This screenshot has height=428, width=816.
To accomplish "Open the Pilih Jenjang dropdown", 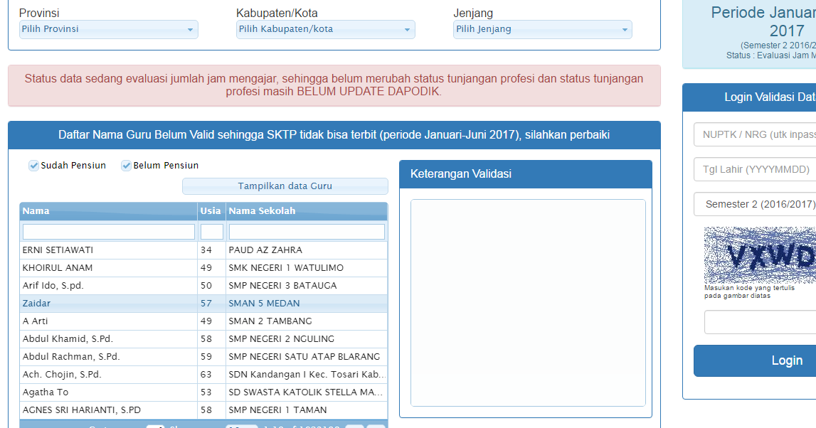I will [x=542, y=30].
